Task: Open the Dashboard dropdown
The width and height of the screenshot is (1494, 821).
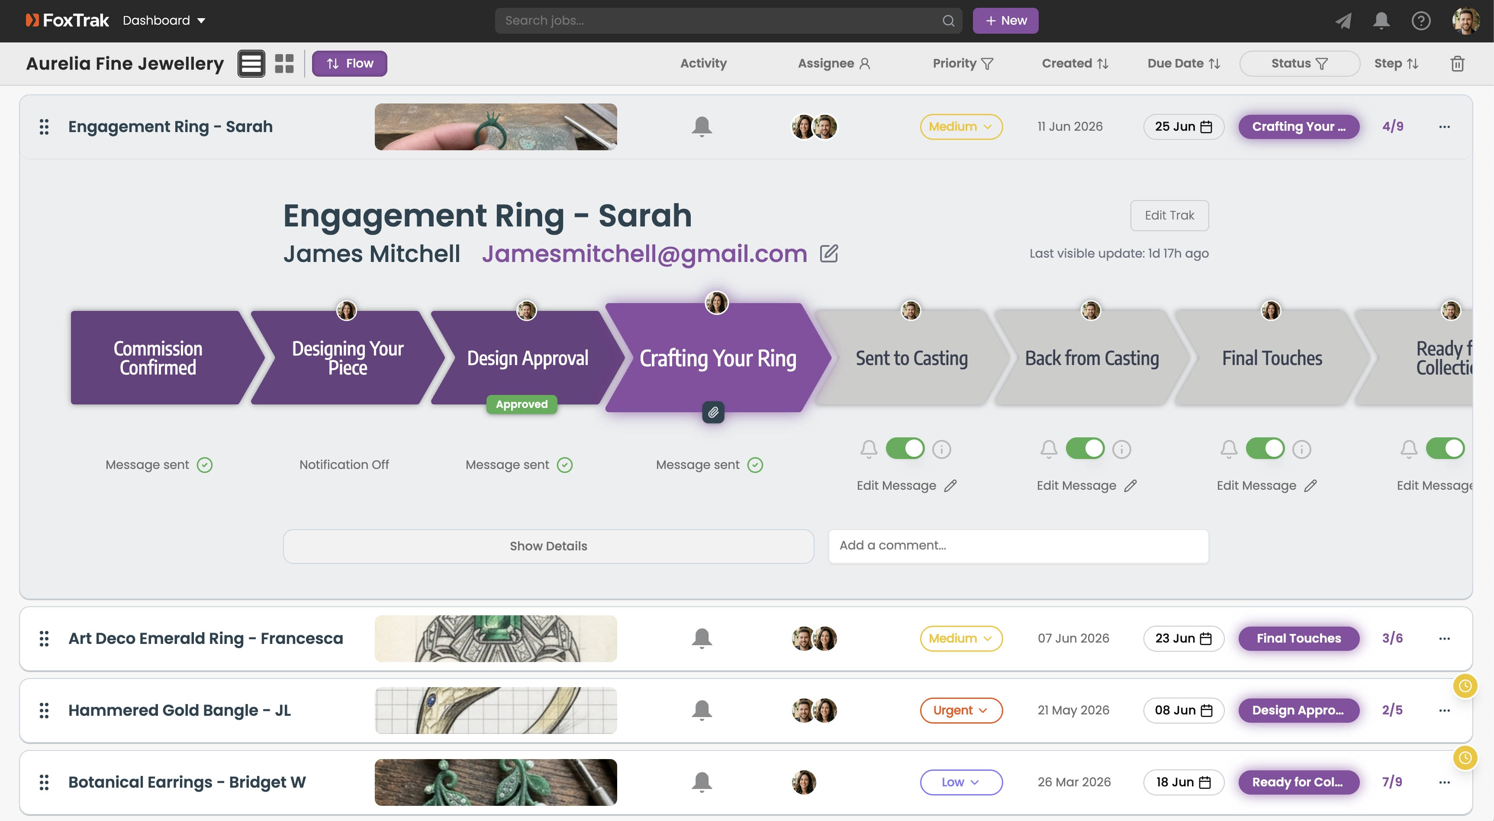Action: pyautogui.click(x=164, y=20)
